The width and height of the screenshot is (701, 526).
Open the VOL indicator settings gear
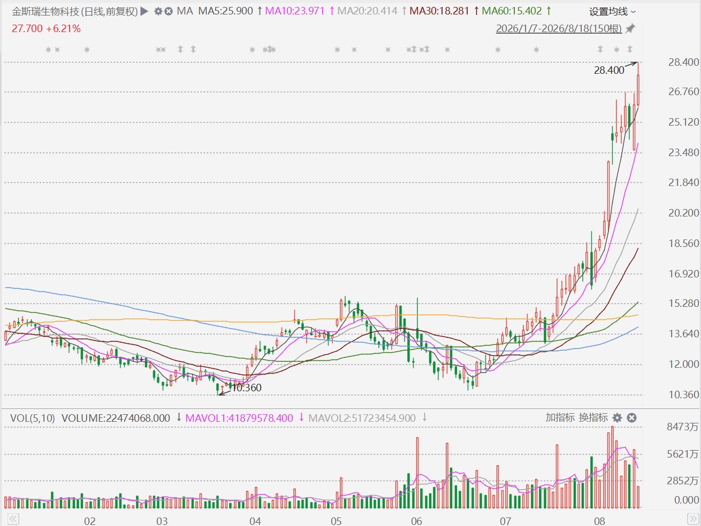(x=618, y=417)
